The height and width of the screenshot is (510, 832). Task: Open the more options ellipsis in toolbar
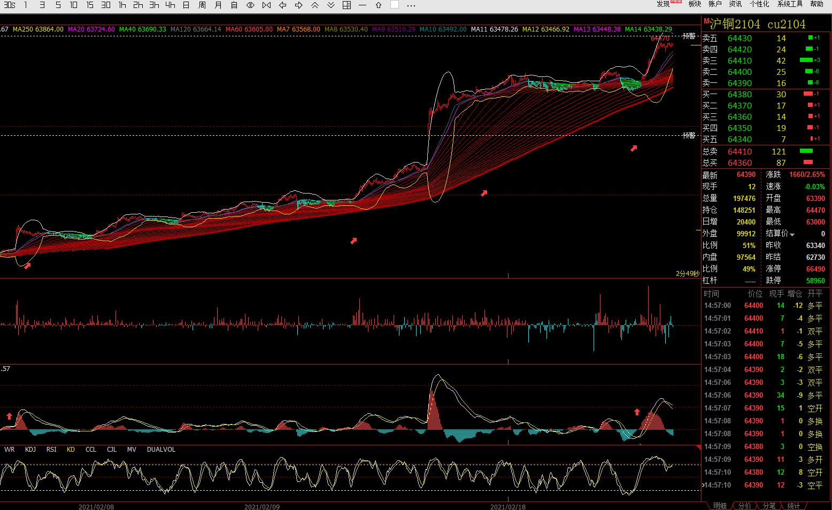click(411, 5)
